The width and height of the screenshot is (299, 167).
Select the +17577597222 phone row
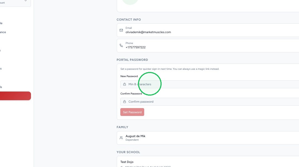(x=208, y=46)
